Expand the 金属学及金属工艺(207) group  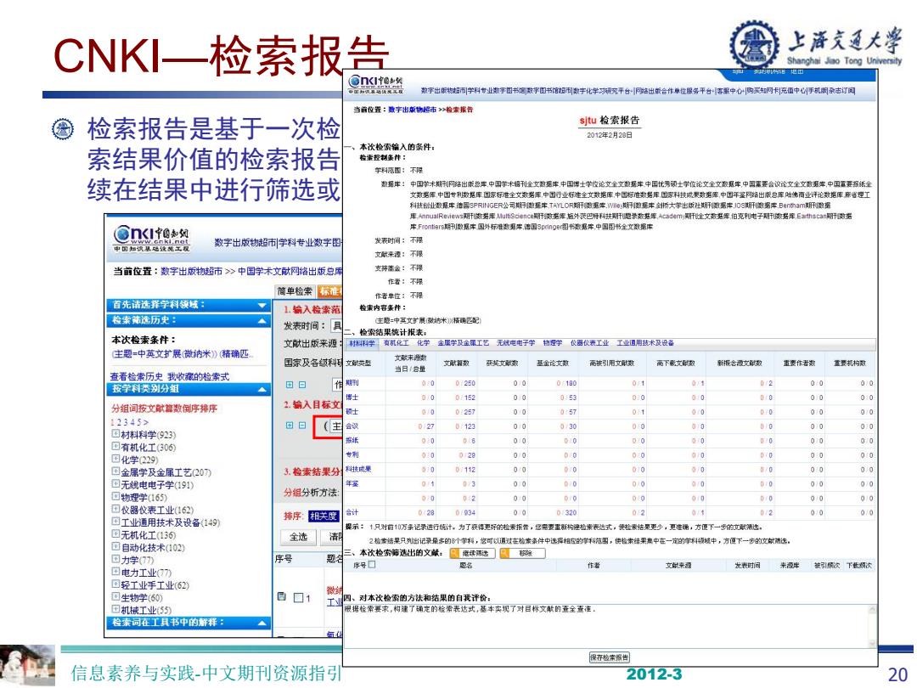tap(115, 471)
